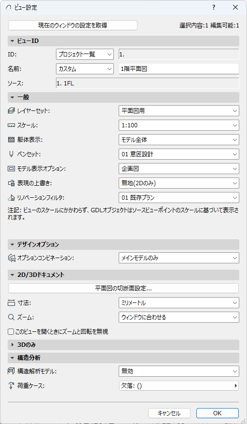Open the スケール 1:100 dropdown
Image resolution: width=247 pixels, height=424 pixels.
(179, 125)
